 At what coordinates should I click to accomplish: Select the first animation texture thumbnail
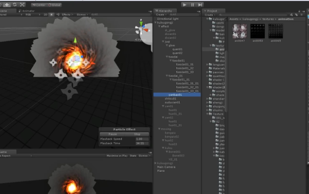pyautogui.click(x=240, y=31)
